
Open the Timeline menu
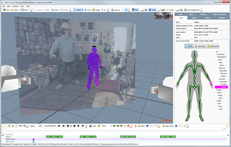[15, 6]
